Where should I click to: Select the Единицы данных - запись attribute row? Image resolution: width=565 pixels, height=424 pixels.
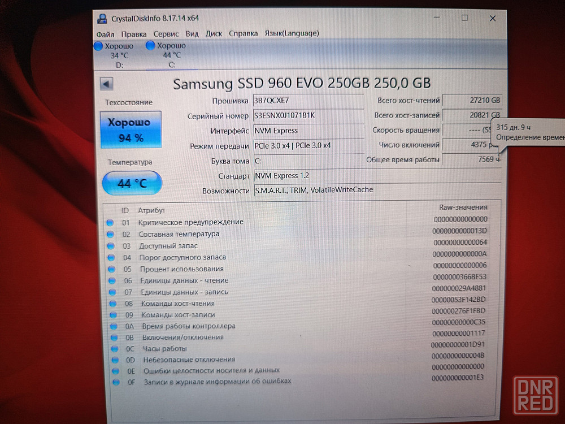(298, 290)
